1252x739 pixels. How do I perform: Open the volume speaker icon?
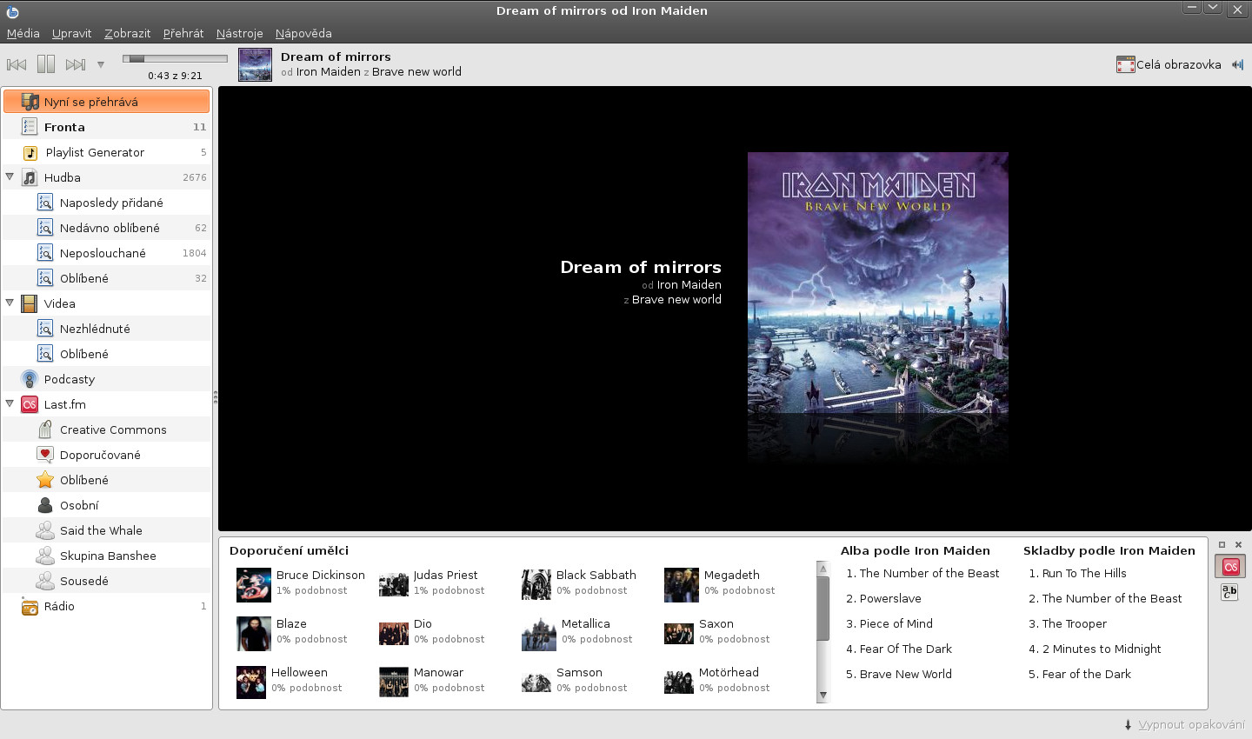click(x=1237, y=64)
